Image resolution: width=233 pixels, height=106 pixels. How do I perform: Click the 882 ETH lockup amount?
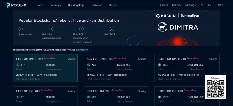pos(50,65)
